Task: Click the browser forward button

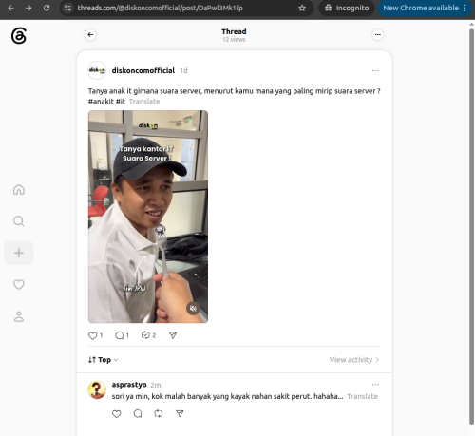Action: pos(28,8)
